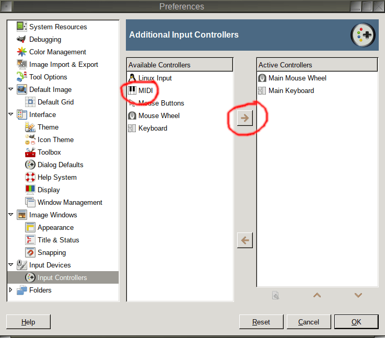The width and height of the screenshot is (385, 338).
Task: Click the Interface category icon
Action: tap(21, 114)
